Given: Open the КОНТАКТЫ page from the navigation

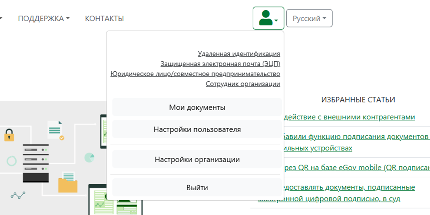Looking at the screenshot, I should click(x=104, y=19).
